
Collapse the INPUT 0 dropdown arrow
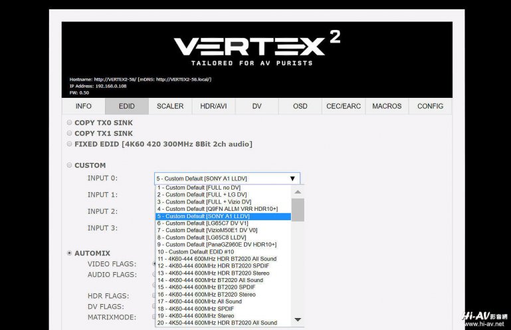[292, 178]
